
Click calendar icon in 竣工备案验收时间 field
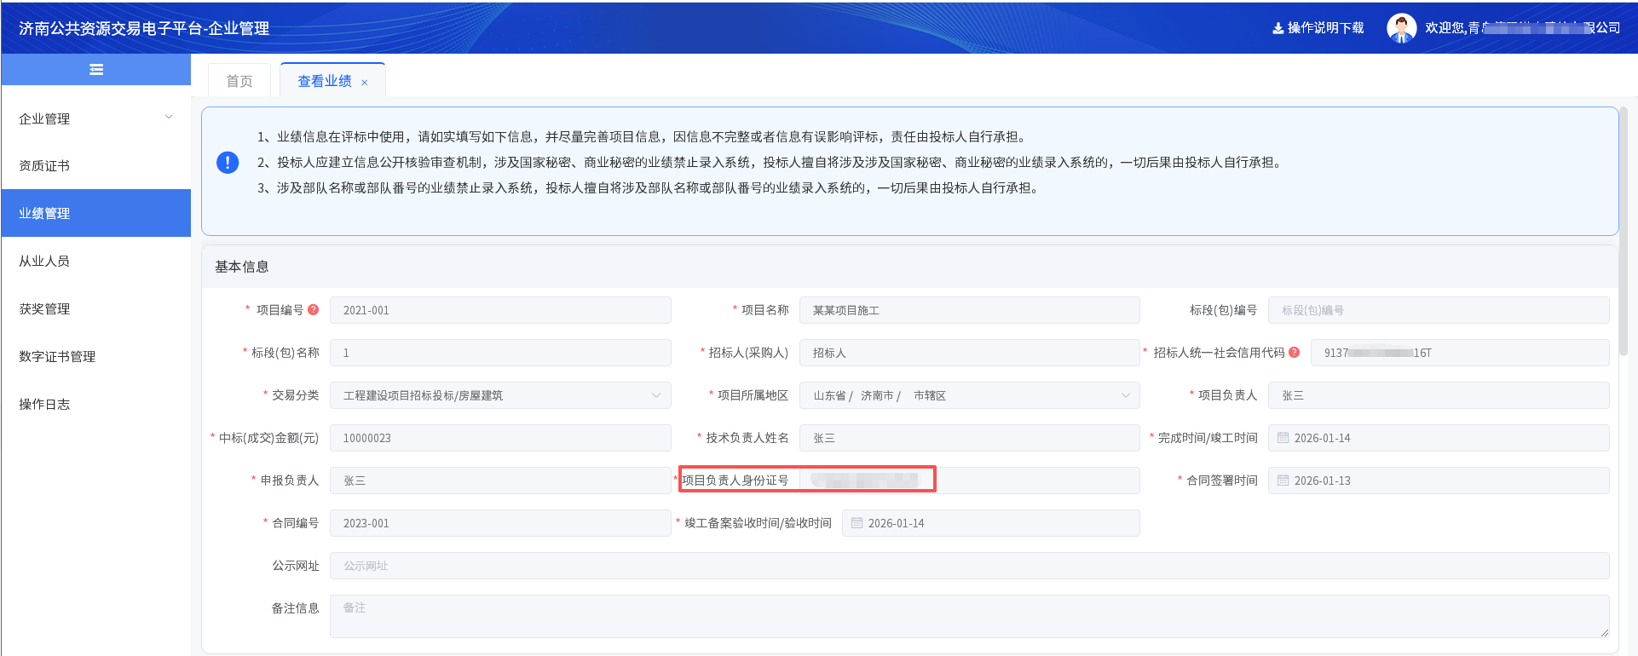[856, 523]
